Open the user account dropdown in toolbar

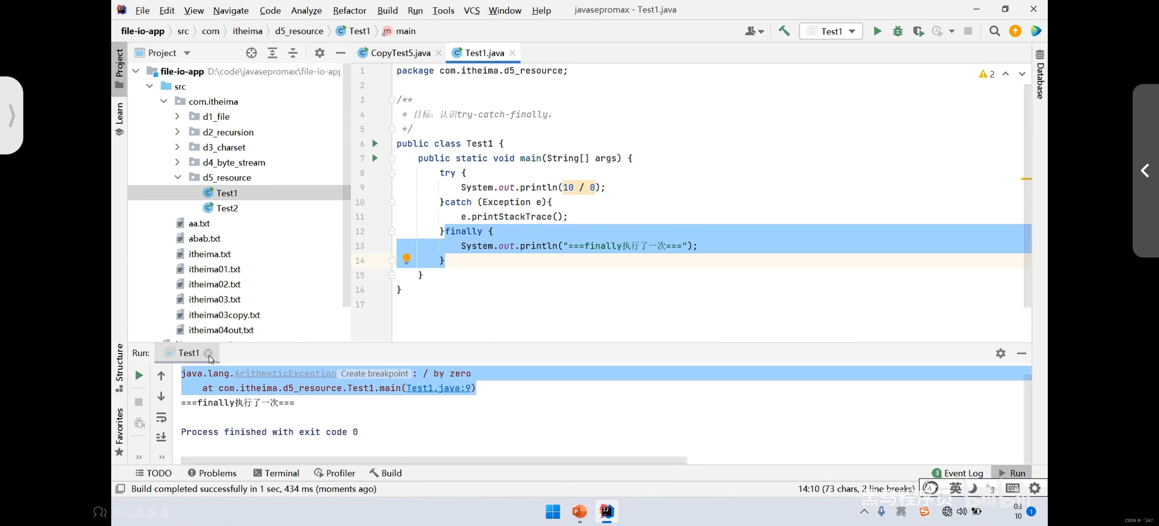[754, 31]
